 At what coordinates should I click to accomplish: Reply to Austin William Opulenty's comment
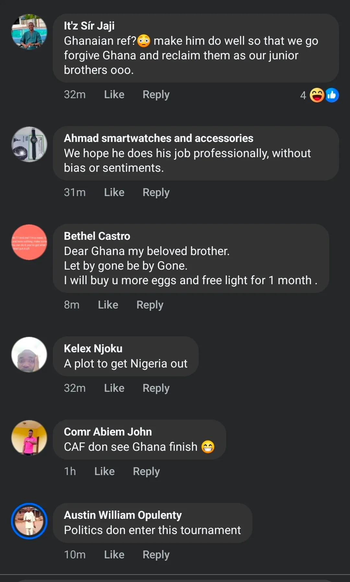point(156,555)
